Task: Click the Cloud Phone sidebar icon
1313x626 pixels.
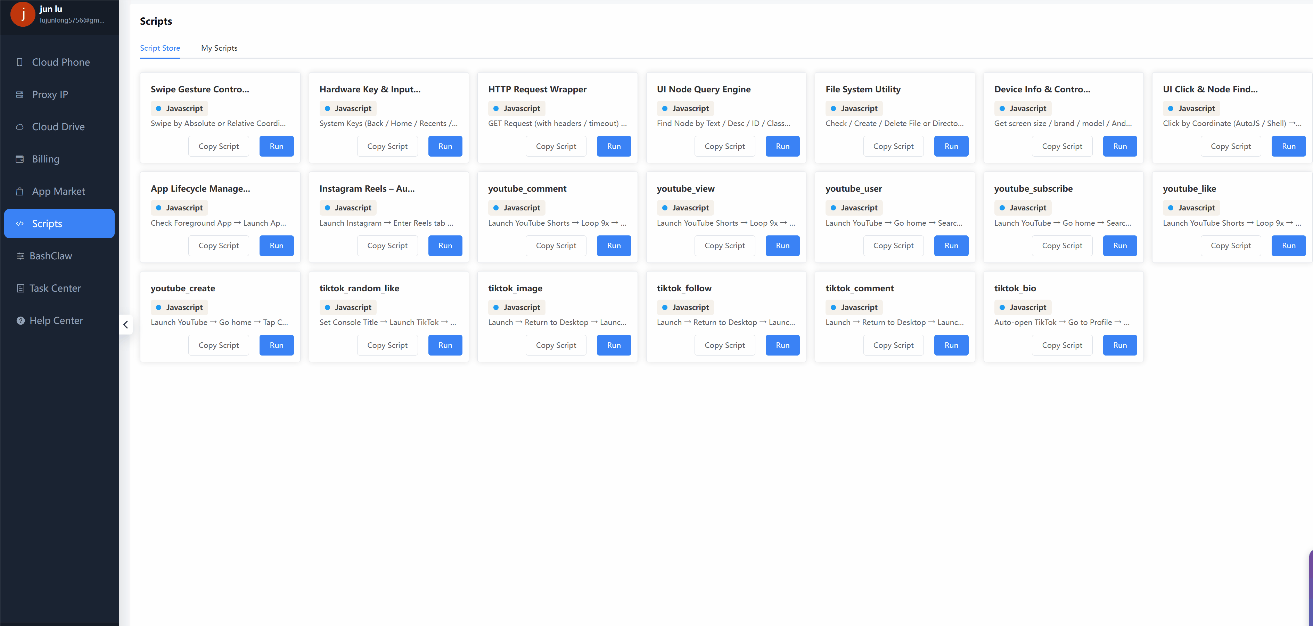Action: tap(20, 62)
